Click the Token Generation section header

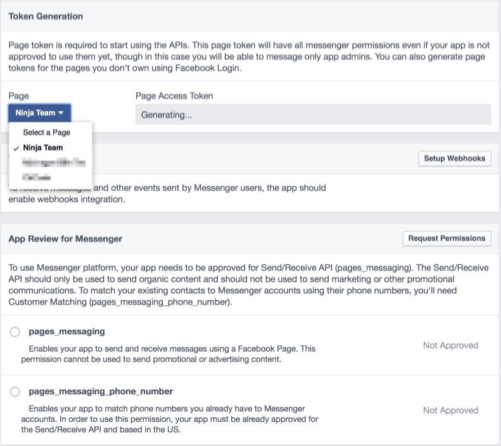tap(46, 16)
